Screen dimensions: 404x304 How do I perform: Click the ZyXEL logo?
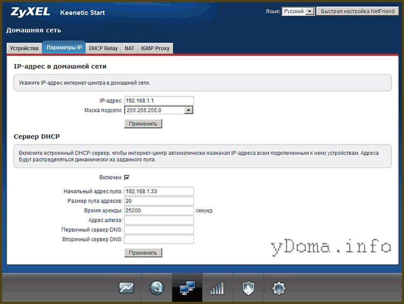pyautogui.click(x=30, y=12)
